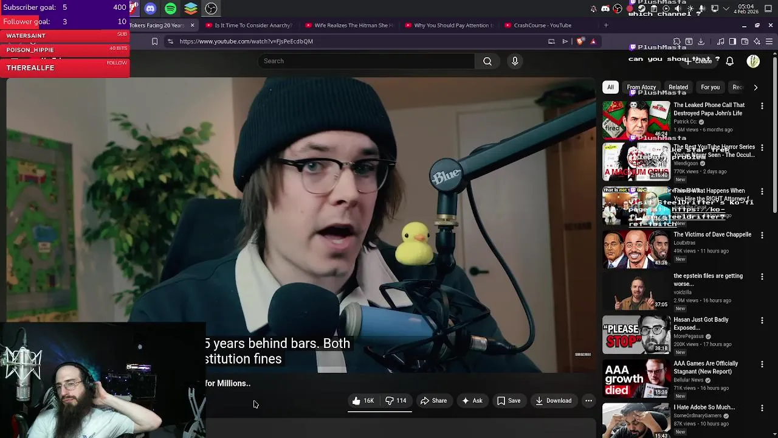Open the Leo AI sparkle icon

coord(757,41)
